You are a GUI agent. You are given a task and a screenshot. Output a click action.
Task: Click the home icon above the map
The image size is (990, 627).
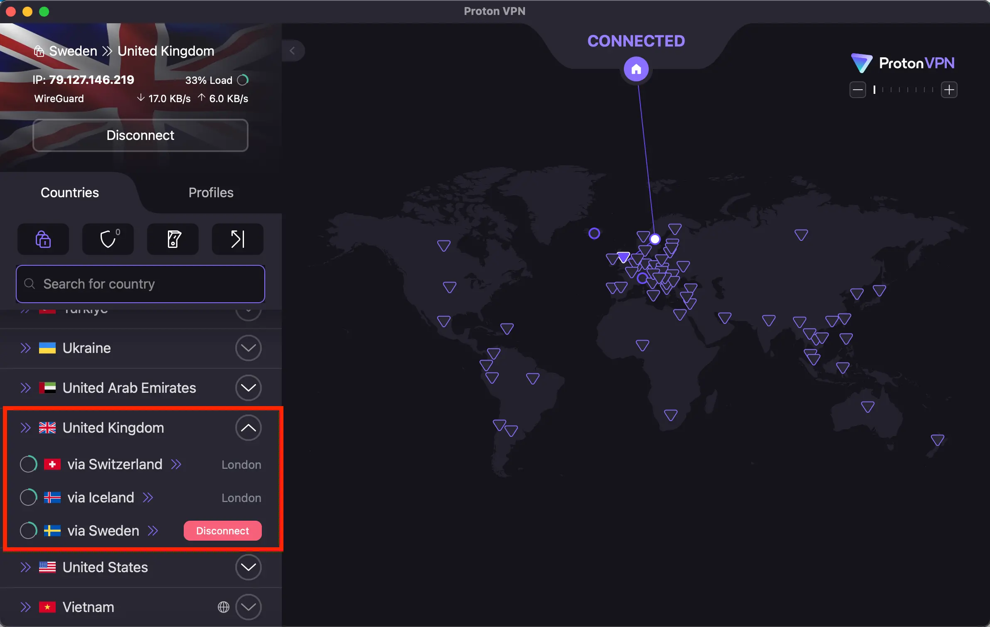click(x=636, y=69)
